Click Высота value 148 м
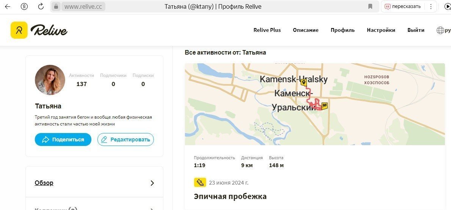The height and width of the screenshot is (210, 451). pos(276,165)
